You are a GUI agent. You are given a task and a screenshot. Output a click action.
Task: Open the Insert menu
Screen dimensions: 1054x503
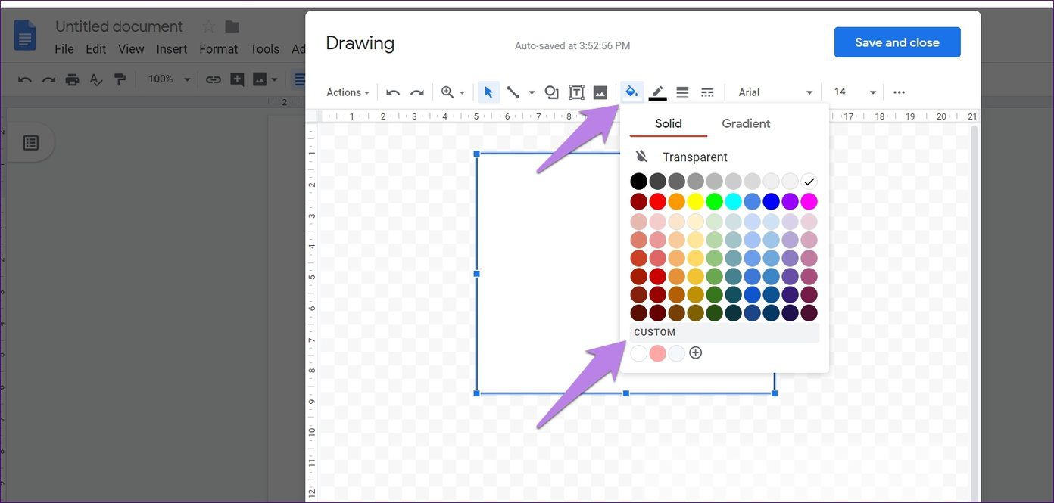point(172,49)
